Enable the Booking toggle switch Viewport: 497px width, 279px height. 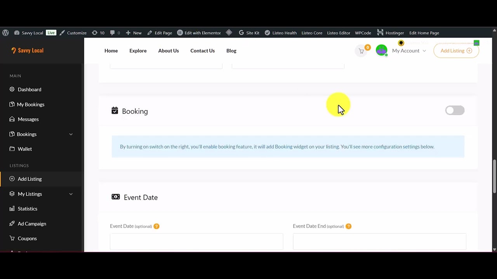tap(455, 110)
